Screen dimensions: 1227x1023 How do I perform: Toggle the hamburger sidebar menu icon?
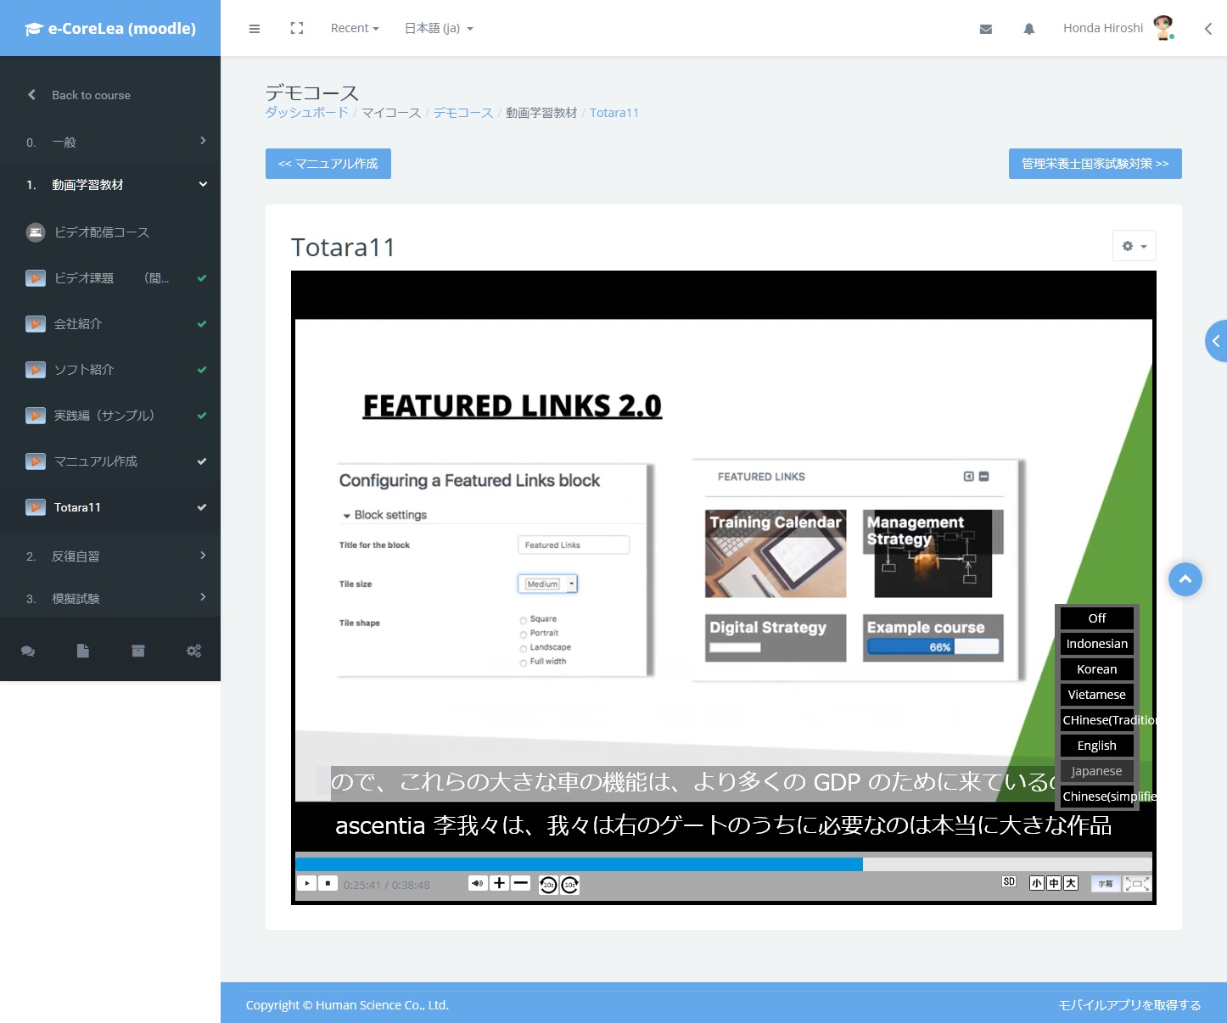(254, 29)
